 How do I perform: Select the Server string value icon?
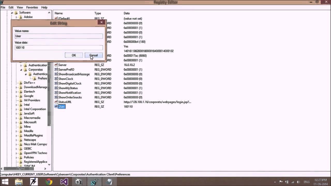click(56, 65)
